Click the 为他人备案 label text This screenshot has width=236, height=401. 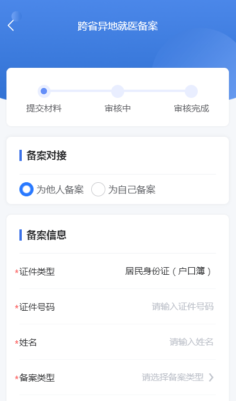pos(60,189)
